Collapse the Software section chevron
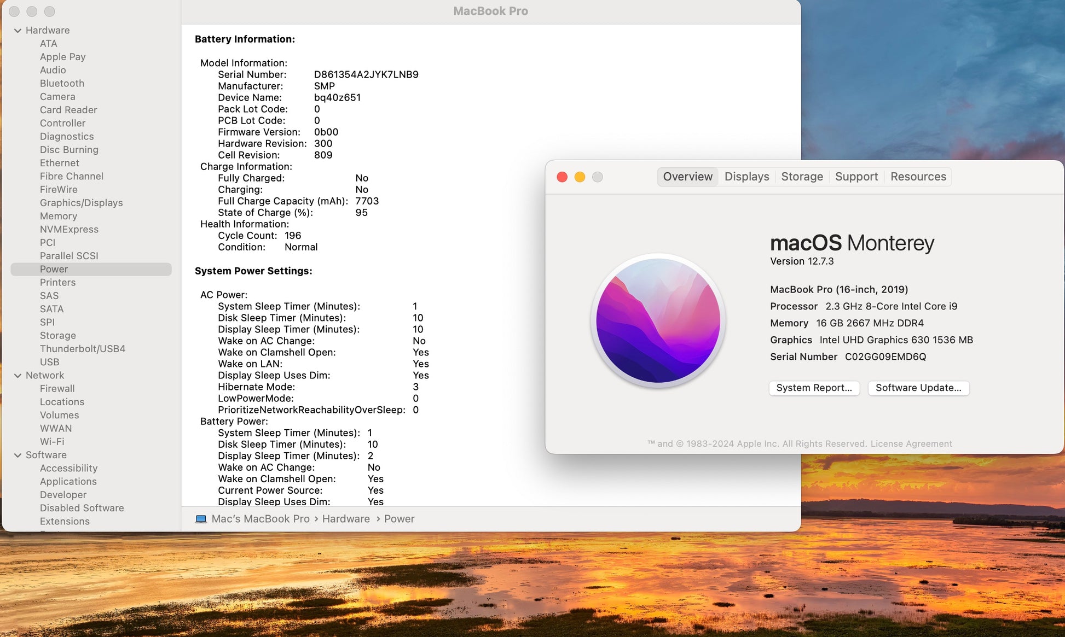Viewport: 1065px width, 637px height. pos(18,455)
